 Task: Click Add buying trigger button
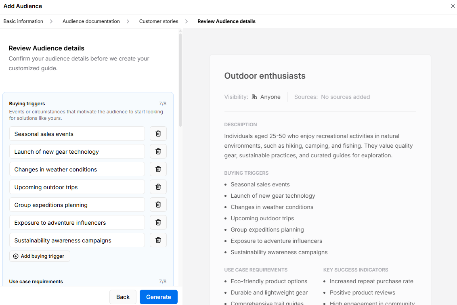click(40, 256)
